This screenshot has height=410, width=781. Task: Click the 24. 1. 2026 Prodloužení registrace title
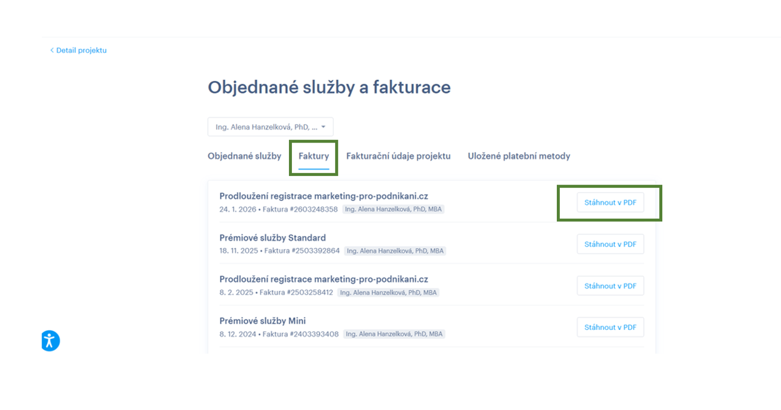tap(324, 196)
